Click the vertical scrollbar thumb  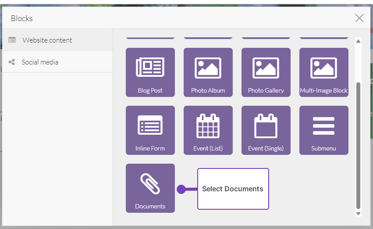pyautogui.click(x=358, y=145)
